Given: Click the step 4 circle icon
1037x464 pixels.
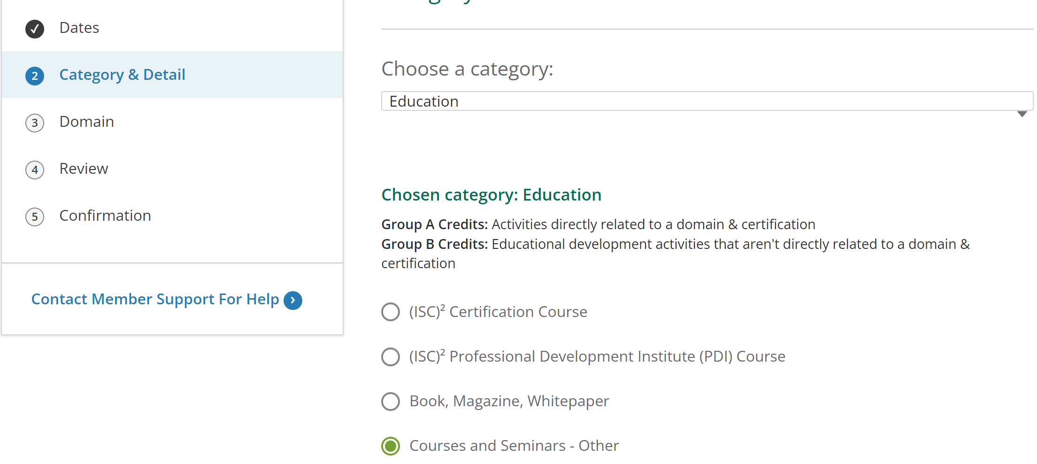Looking at the screenshot, I should pyautogui.click(x=35, y=170).
